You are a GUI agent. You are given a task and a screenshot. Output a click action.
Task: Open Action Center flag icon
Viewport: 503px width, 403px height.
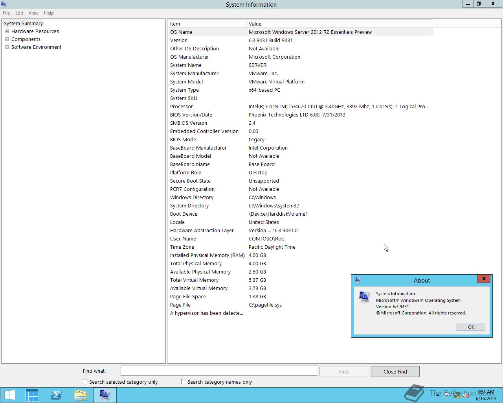447,395
